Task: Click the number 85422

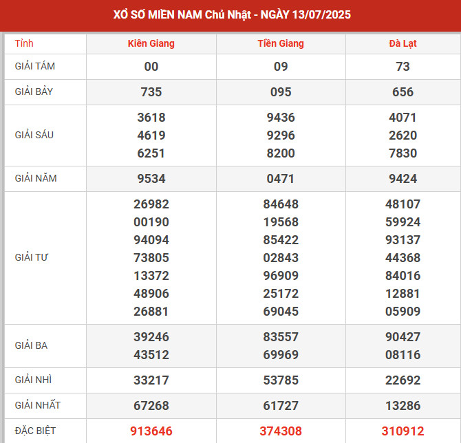Action: click(x=281, y=240)
